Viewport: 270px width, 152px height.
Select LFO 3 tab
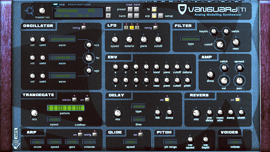tap(137, 28)
